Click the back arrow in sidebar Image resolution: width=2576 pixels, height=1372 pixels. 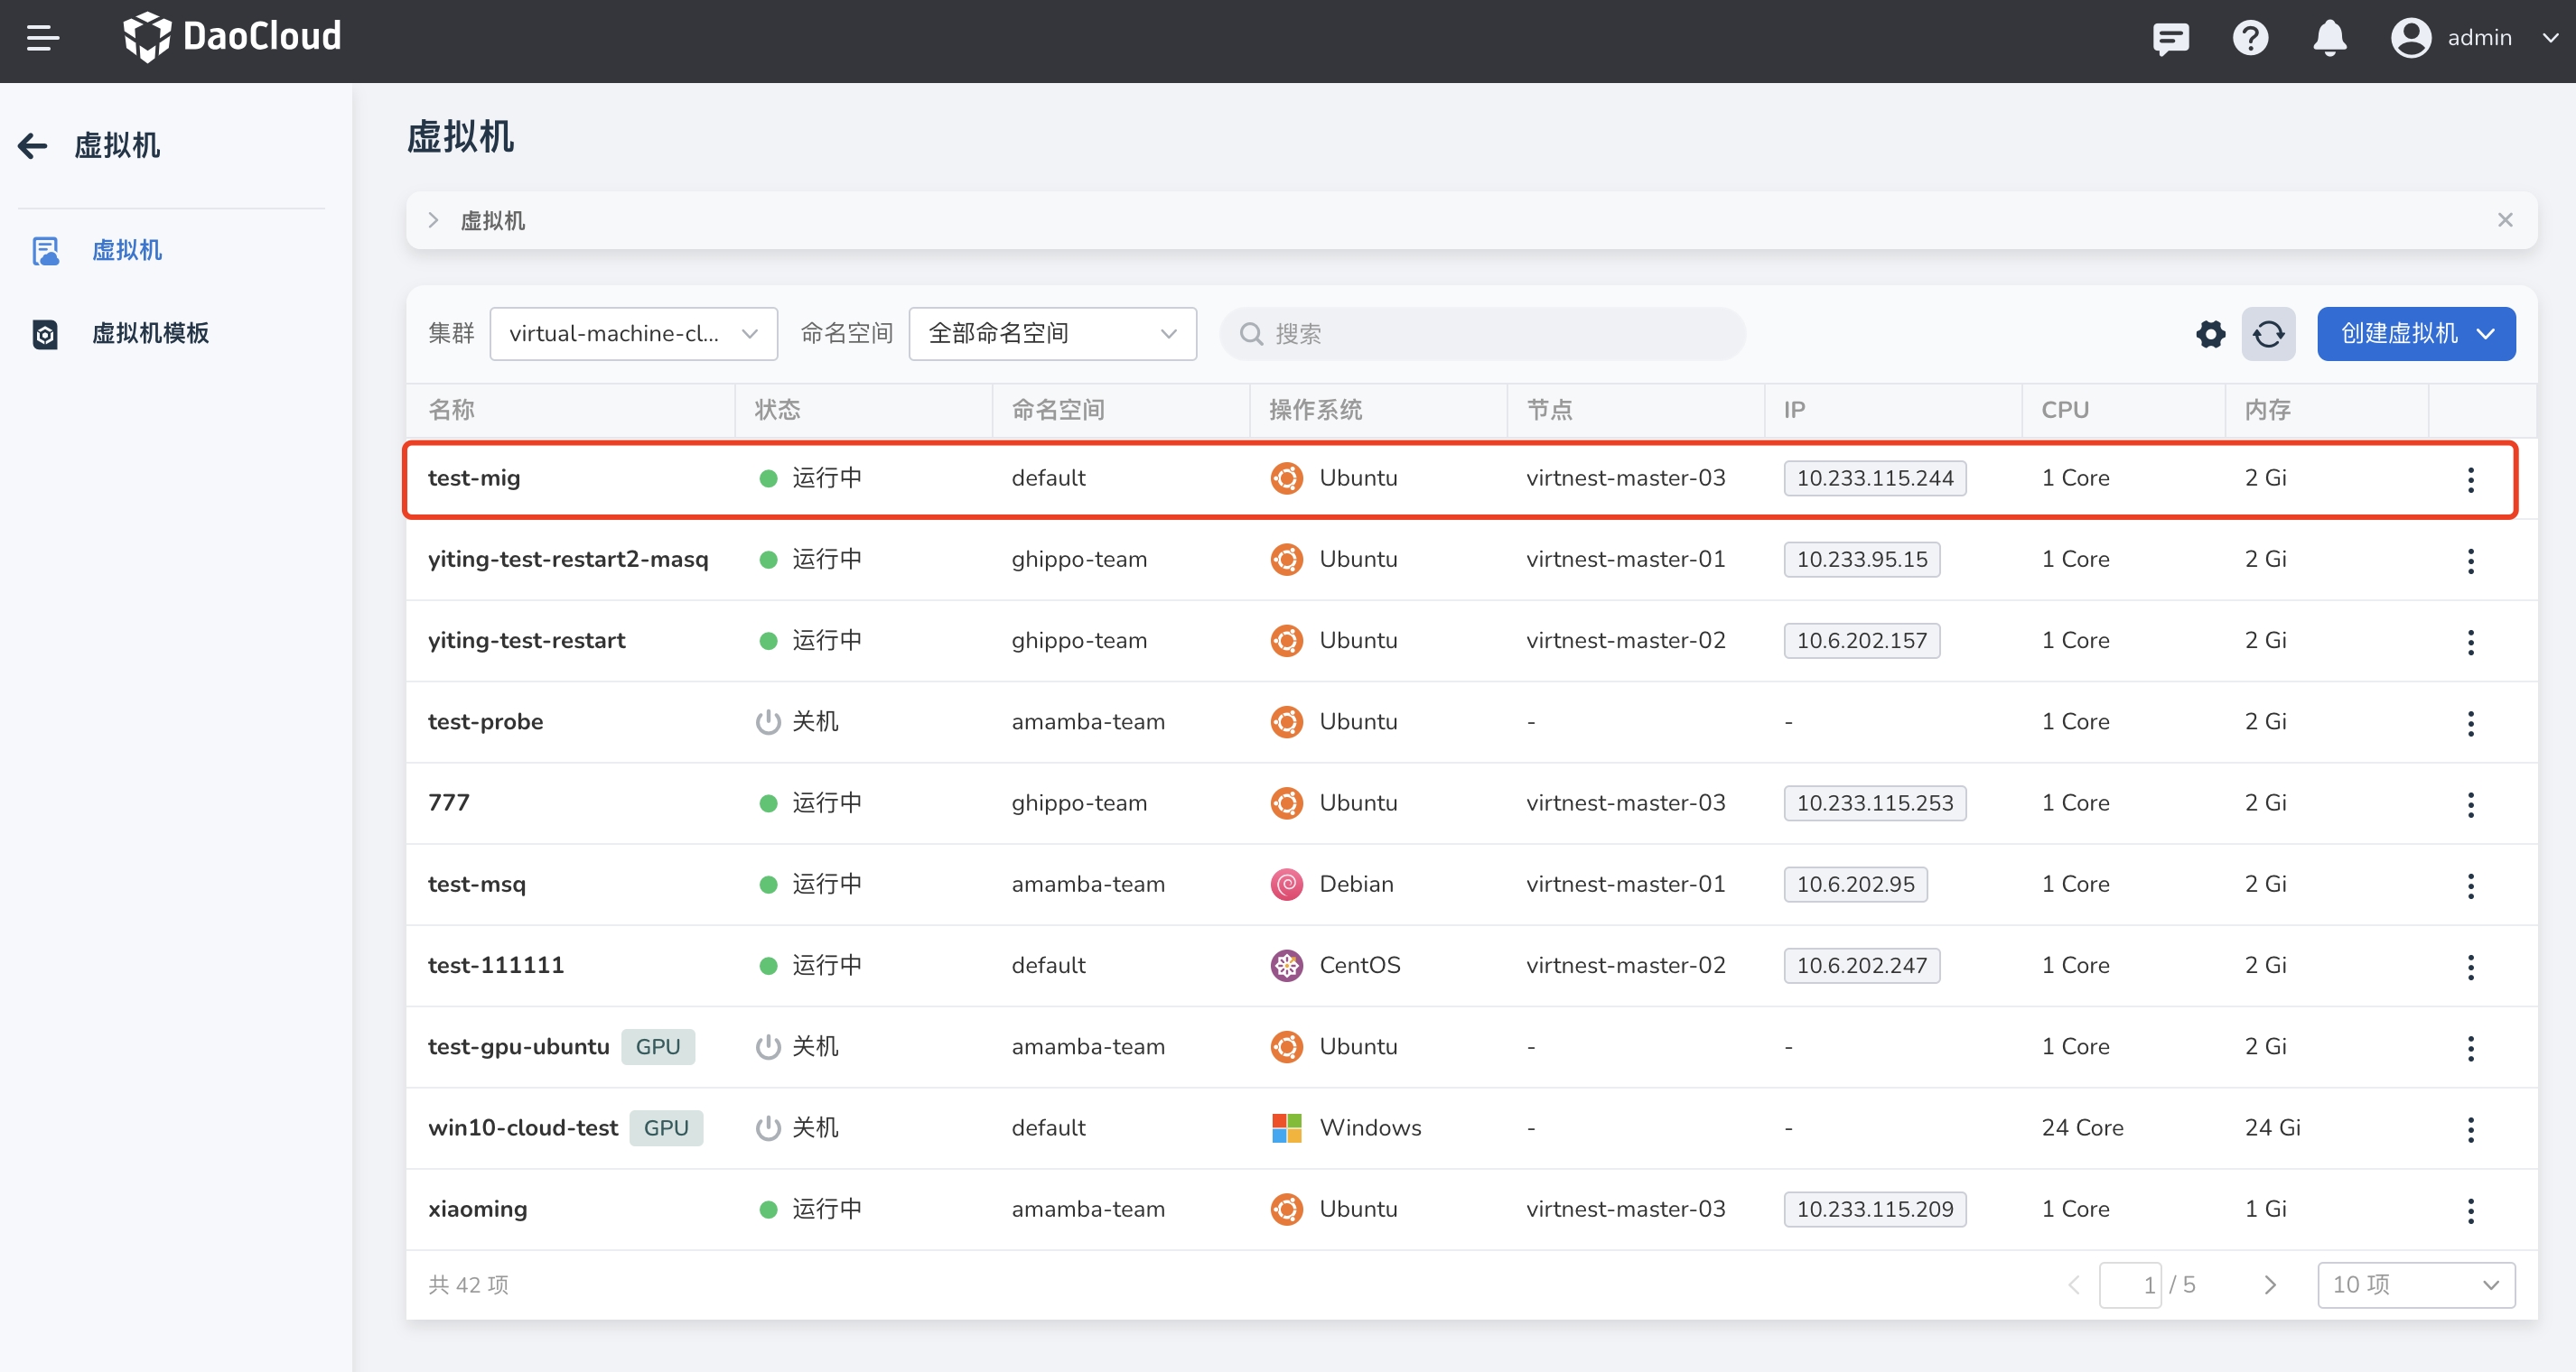(33, 146)
